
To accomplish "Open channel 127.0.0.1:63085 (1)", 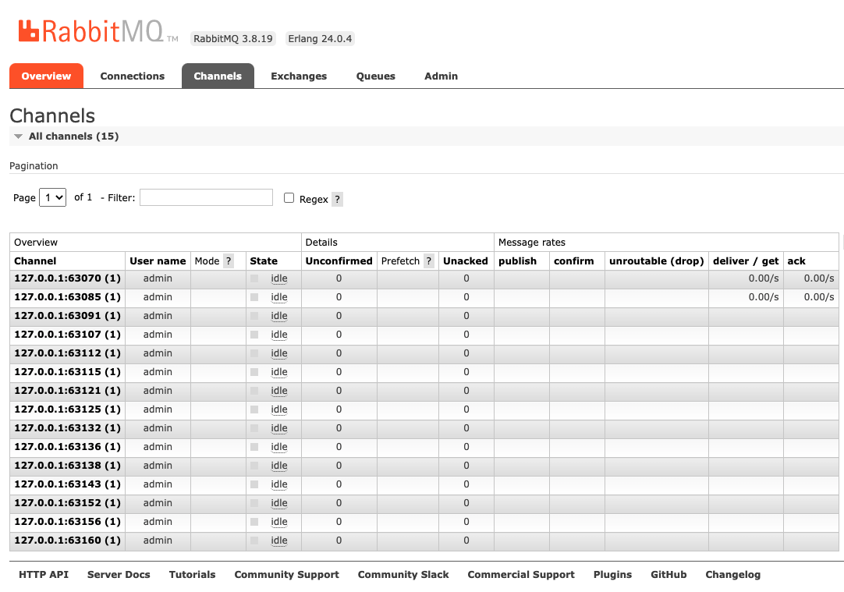I will click(x=67, y=297).
